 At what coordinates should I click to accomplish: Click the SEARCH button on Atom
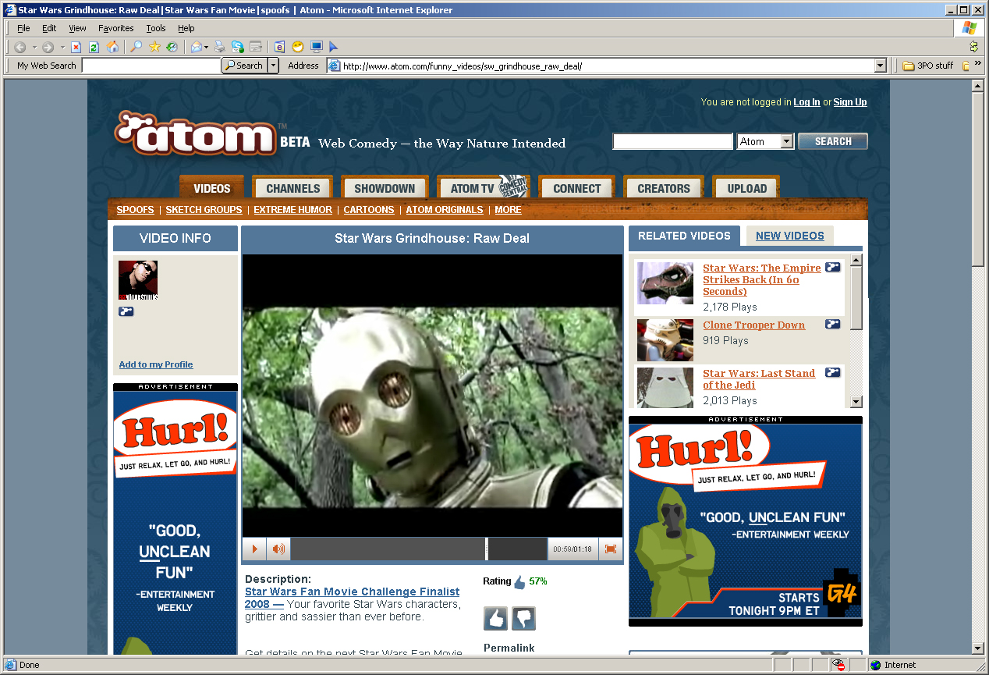(x=833, y=141)
